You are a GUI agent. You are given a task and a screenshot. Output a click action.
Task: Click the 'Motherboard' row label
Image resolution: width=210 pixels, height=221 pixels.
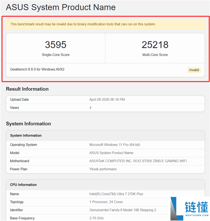(20, 161)
